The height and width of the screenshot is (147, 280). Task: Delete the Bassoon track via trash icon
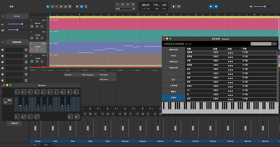tap(43, 20)
